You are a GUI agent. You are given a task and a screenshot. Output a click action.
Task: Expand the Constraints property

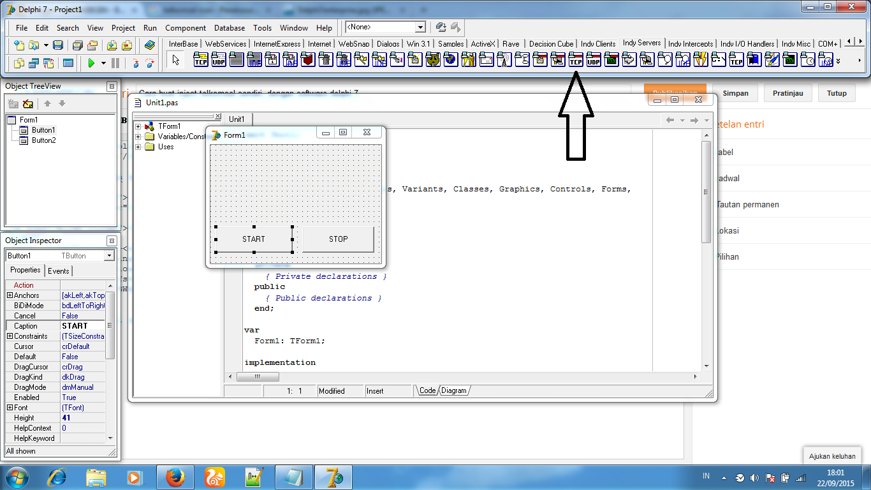click(10, 336)
